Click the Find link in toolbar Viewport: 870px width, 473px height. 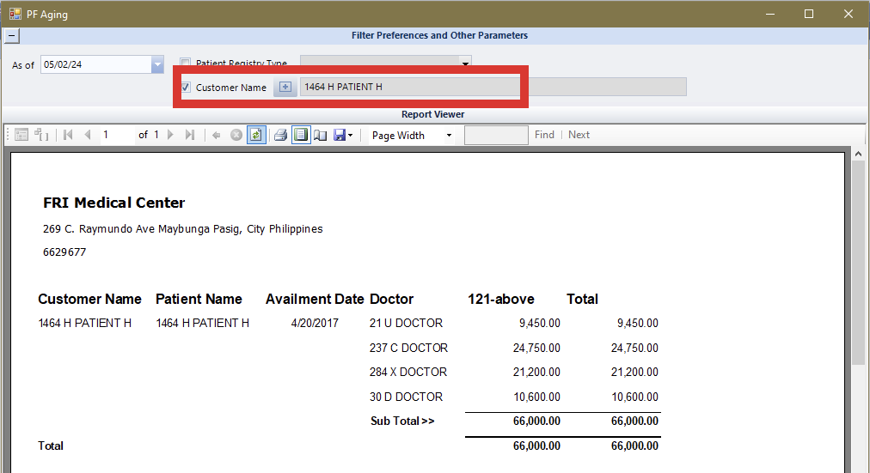click(544, 135)
